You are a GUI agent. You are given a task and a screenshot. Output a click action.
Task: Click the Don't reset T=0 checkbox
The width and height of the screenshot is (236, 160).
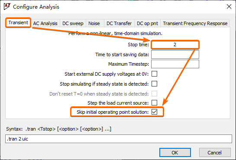pyautogui.click(x=155, y=93)
